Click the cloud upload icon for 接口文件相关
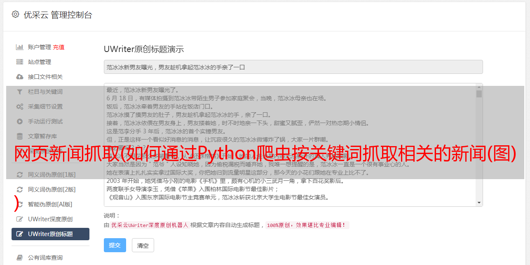This screenshot has width=530, height=265. tap(19, 77)
